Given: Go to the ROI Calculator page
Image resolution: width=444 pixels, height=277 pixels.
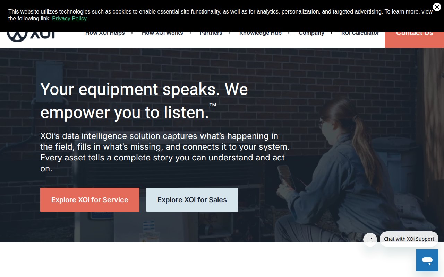Looking at the screenshot, I should 360,34.
